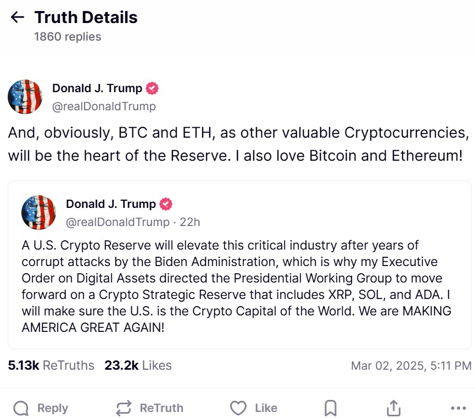Viewport: 475px width, 418px height.
Task: Click the Truth Details header title
Action: point(86,18)
